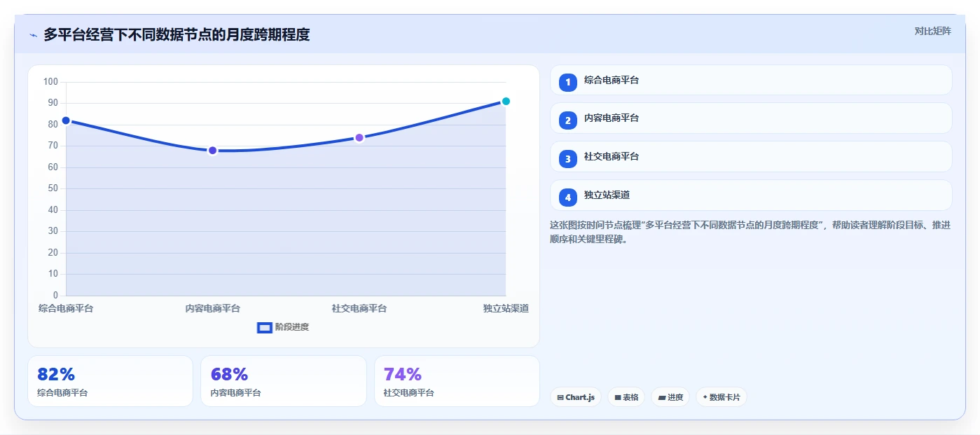Click the 综合电商平台 data point at 82

tap(66, 120)
